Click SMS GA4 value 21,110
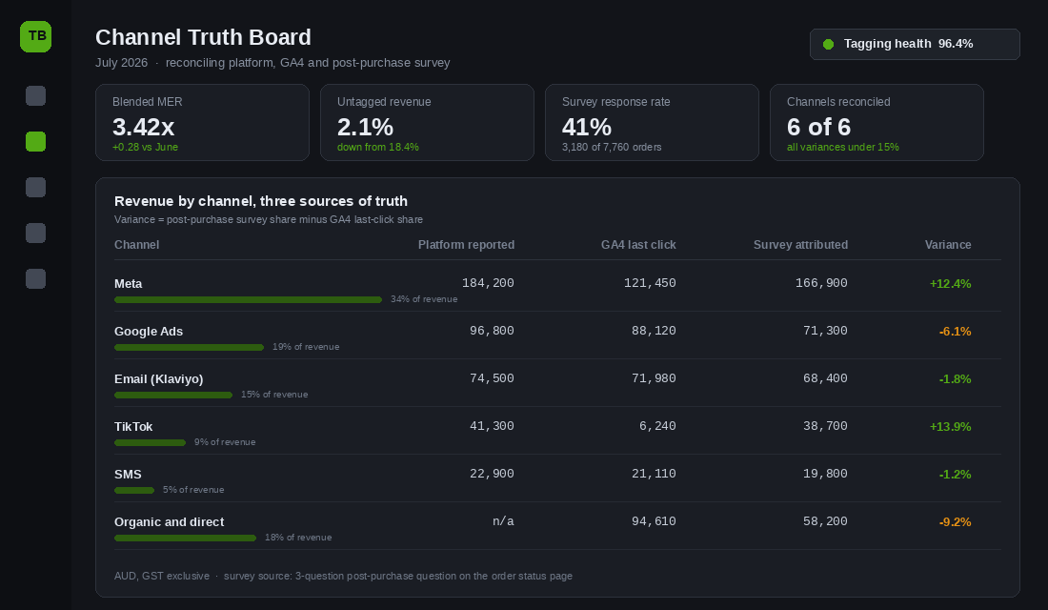This screenshot has width=1048, height=610. tap(654, 474)
